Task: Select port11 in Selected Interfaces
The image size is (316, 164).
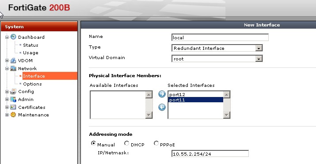Action: [x=196, y=100]
